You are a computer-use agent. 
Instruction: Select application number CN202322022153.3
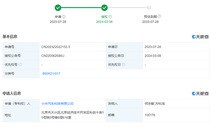coord(56,47)
